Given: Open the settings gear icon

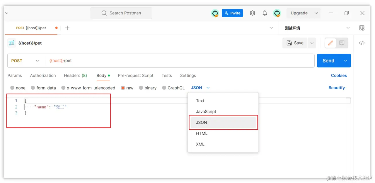Looking at the screenshot, I should pyautogui.click(x=253, y=13).
